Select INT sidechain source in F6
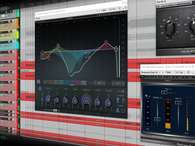 click(x=118, y=100)
